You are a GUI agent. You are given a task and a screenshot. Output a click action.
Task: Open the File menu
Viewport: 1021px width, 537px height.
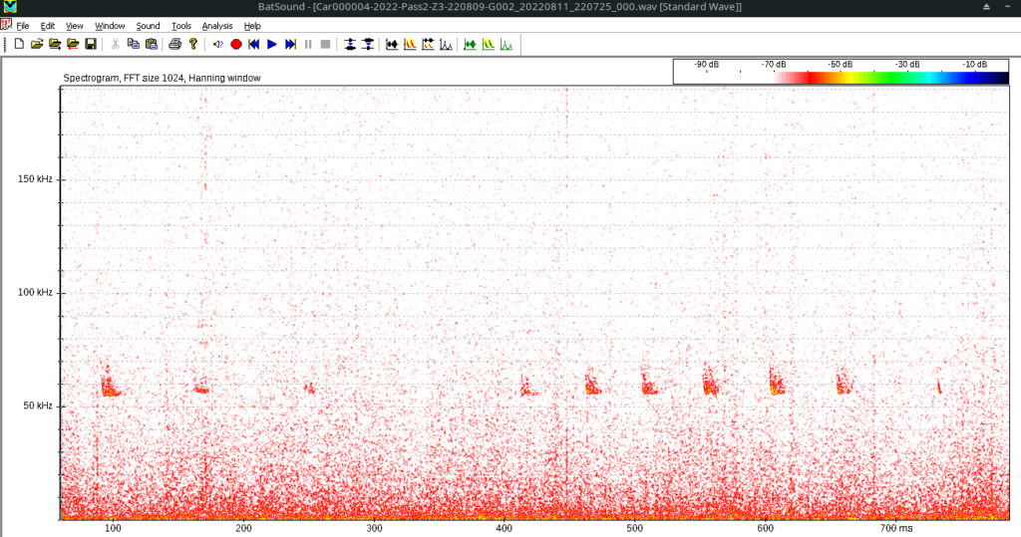23,26
